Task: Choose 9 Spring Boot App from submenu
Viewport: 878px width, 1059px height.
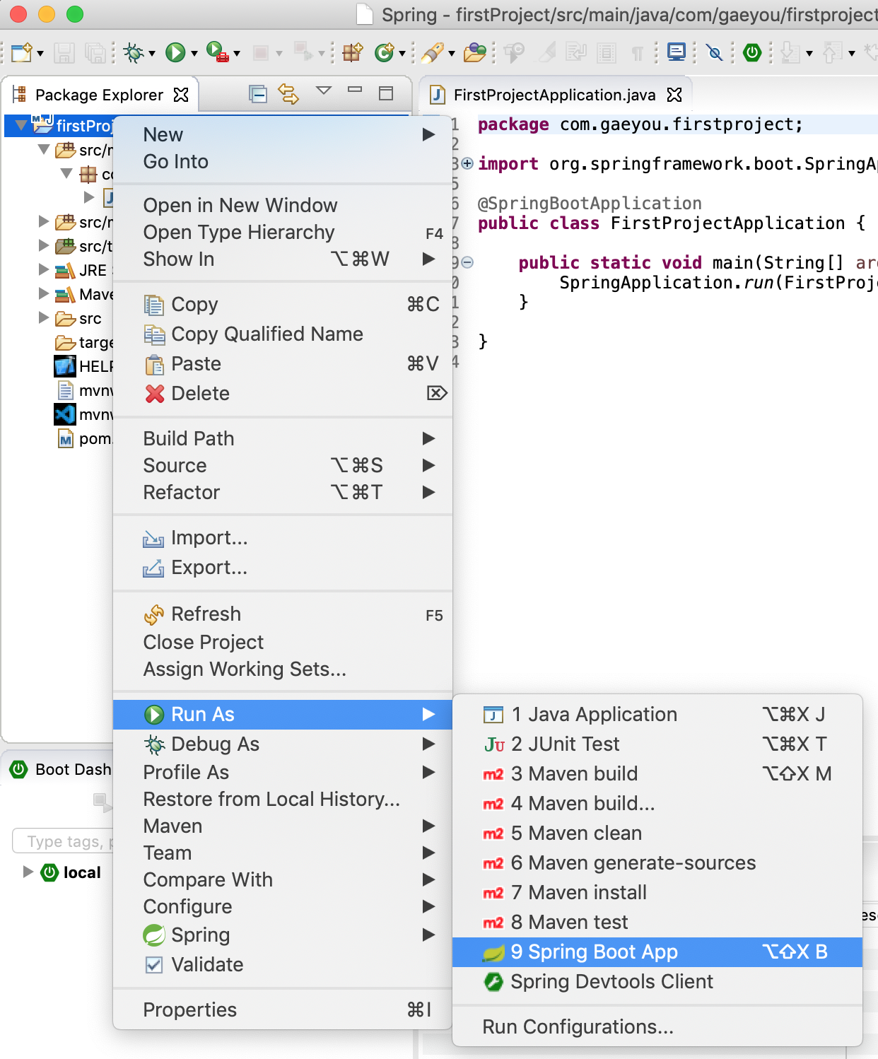Action: pyautogui.click(x=657, y=952)
